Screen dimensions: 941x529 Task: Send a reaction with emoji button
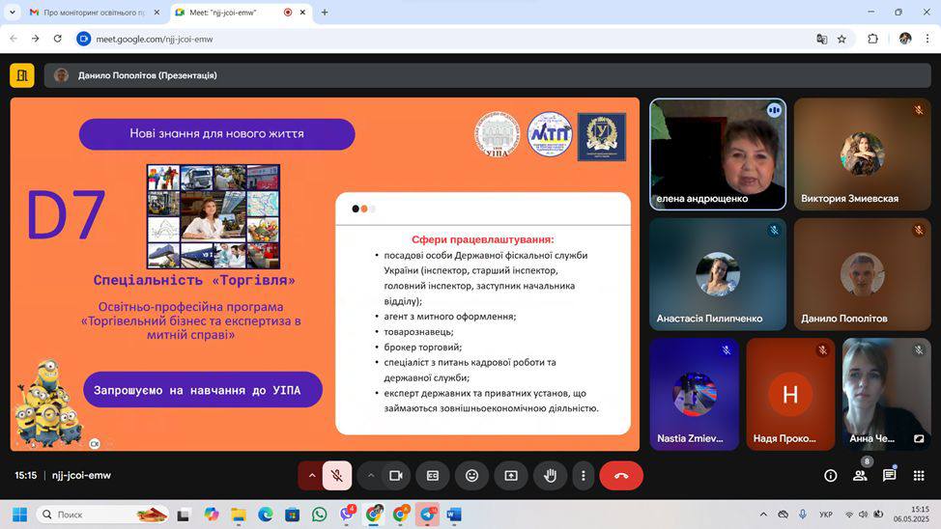471,475
